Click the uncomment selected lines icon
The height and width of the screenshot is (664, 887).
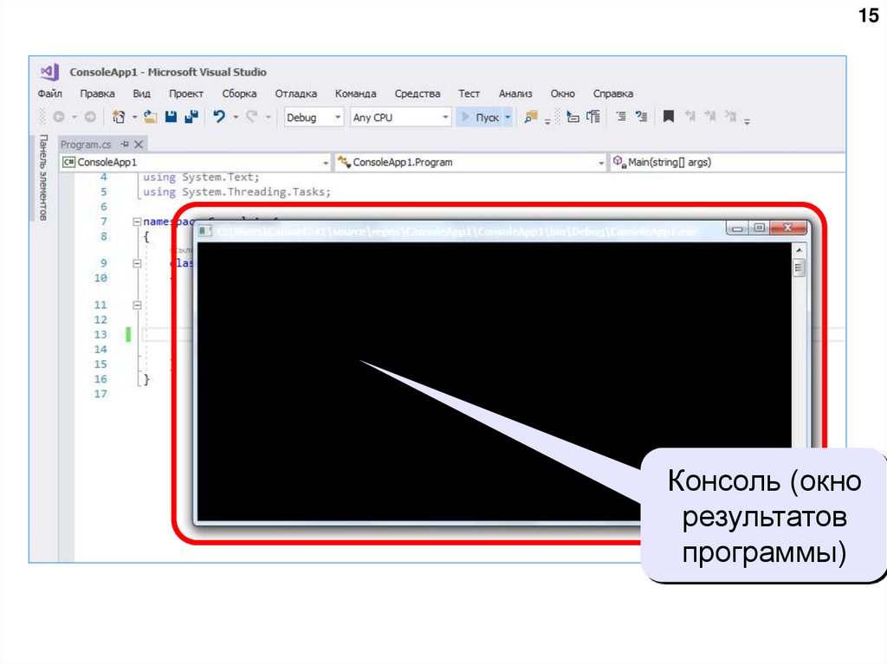[642, 117]
